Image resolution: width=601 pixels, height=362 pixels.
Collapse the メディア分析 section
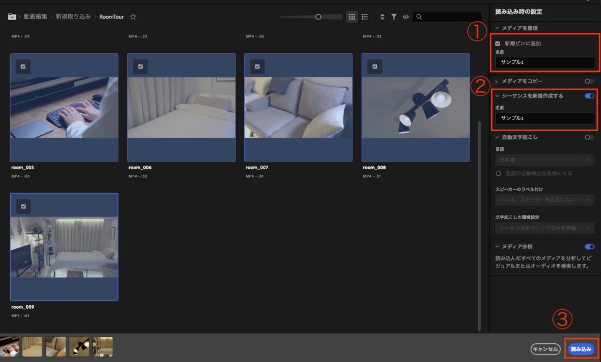tap(497, 247)
